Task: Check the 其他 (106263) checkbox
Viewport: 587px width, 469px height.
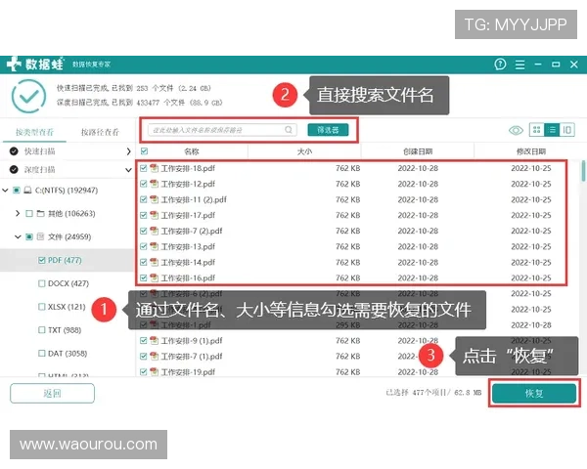Action: pyautogui.click(x=28, y=214)
